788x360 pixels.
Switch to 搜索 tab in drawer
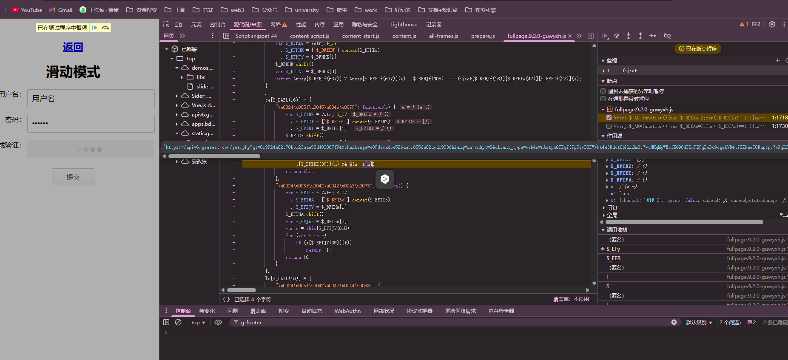click(284, 311)
